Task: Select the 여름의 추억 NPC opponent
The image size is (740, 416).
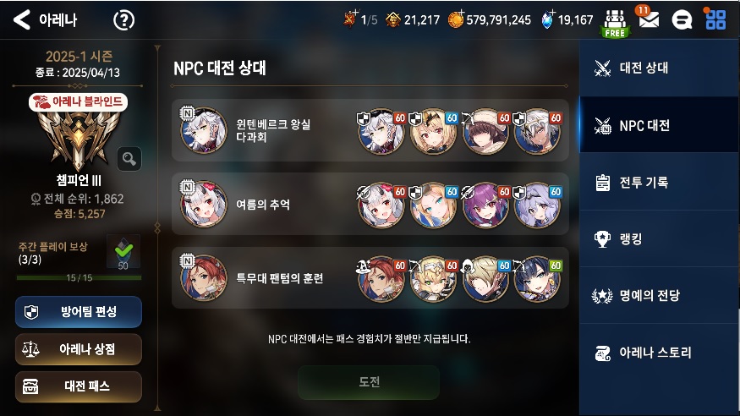Action: (x=370, y=205)
